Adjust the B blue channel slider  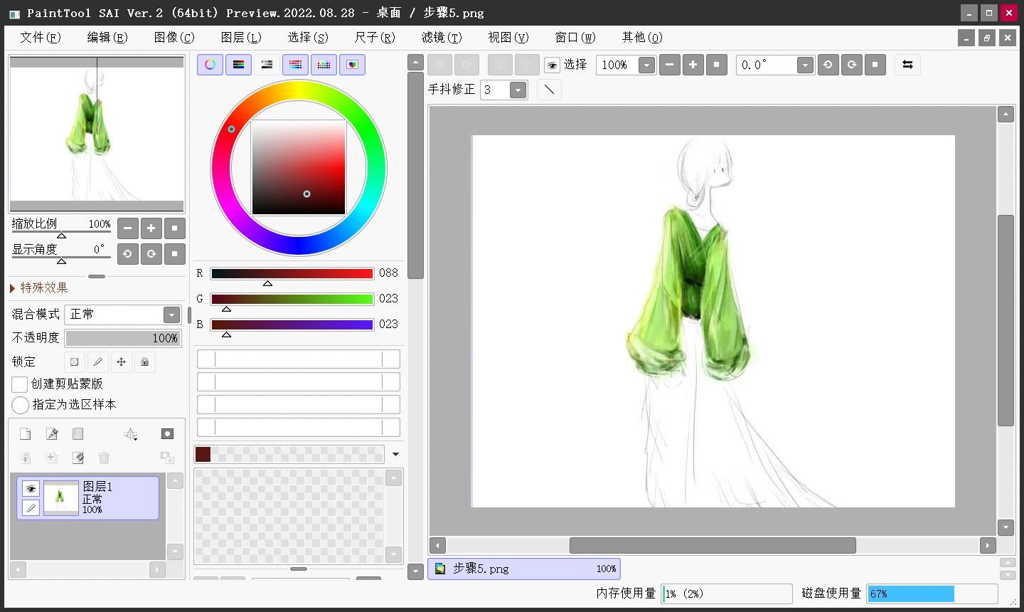[292, 325]
